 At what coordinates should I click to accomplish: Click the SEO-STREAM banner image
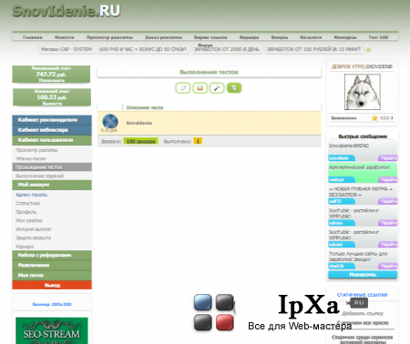(52, 330)
